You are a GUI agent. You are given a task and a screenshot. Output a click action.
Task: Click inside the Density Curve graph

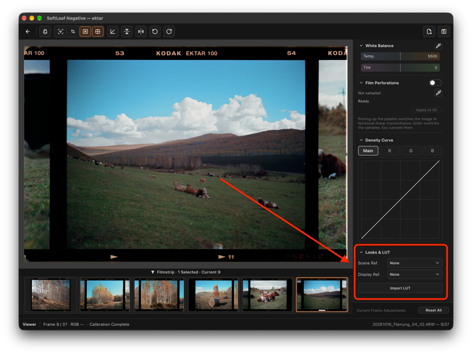pos(400,200)
